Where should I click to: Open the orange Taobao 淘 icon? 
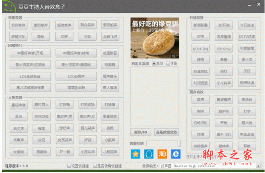coord(162,154)
